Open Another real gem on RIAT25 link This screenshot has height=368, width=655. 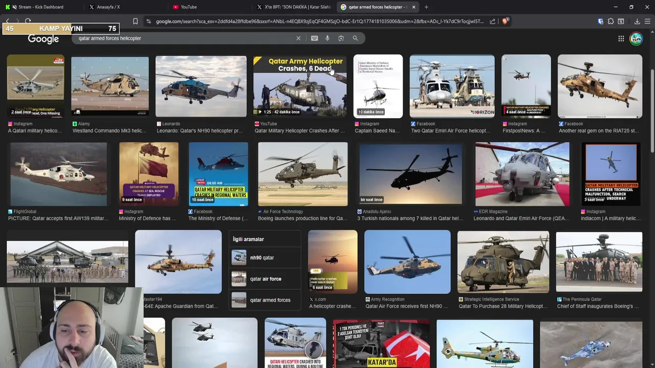click(599, 131)
